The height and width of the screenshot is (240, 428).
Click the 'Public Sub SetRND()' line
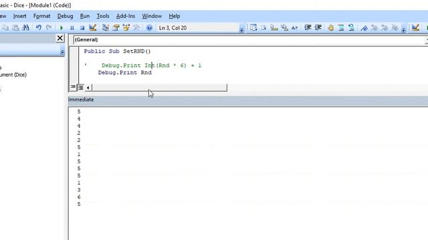[x=118, y=51]
